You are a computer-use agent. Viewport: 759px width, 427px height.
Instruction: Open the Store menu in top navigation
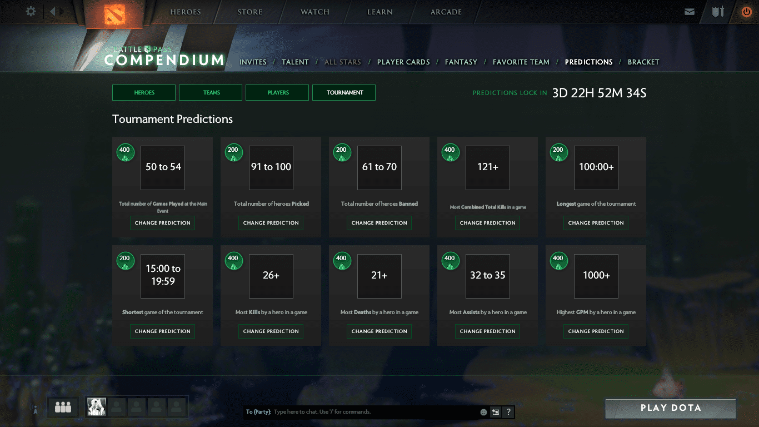(x=250, y=12)
